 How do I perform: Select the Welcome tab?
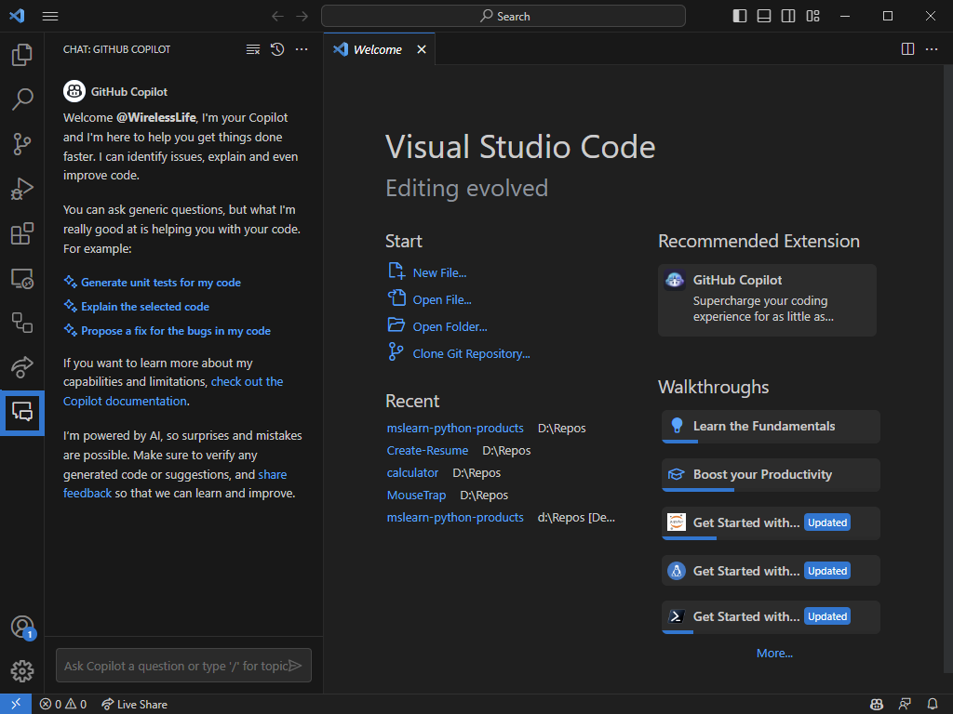(x=377, y=49)
